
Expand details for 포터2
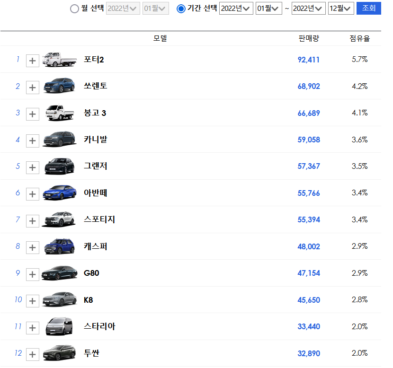(x=32, y=61)
